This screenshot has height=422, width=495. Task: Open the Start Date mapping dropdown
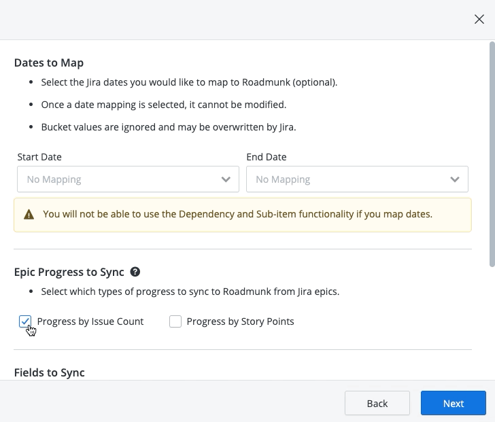[x=128, y=179]
